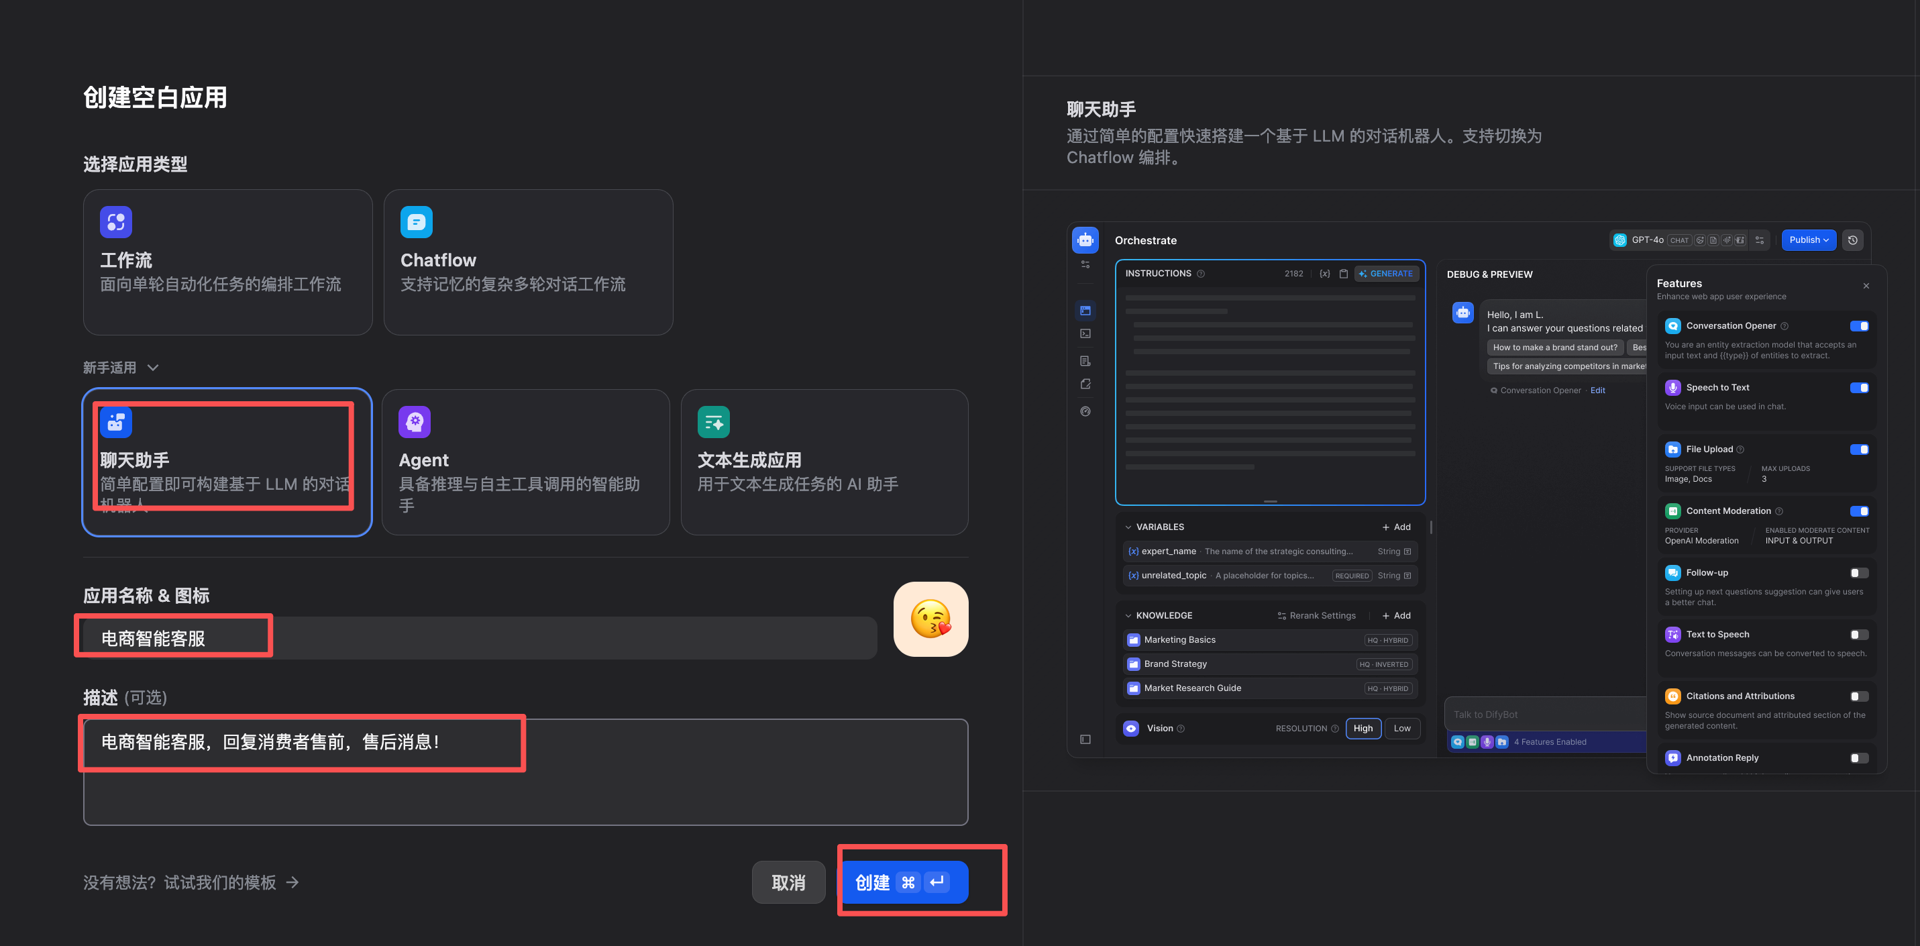Click the Chatflow card icon
Viewport: 1920px width, 946px height.
[416, 222]
